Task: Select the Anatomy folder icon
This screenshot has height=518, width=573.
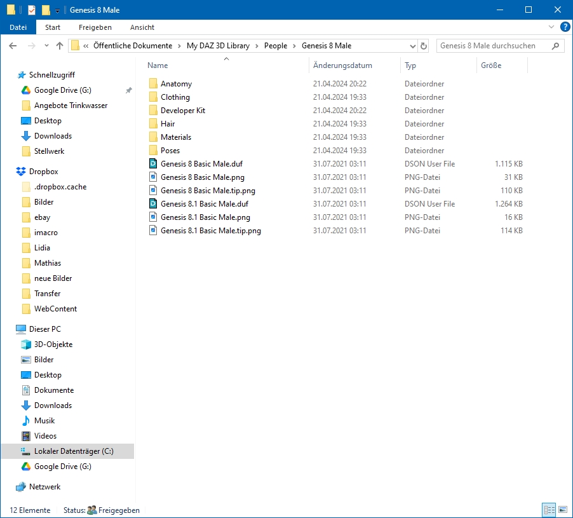Action: pyautogui.click(x=153, y=84)
